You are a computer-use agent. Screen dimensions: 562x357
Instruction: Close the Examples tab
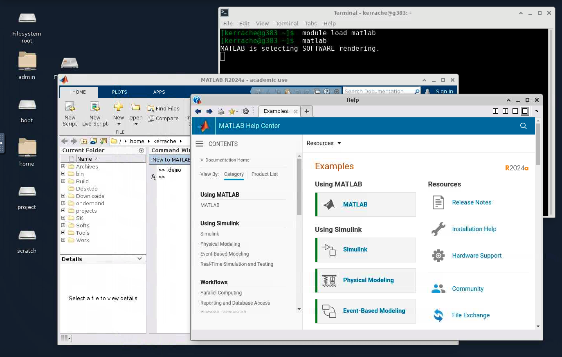tap(295, 111)
